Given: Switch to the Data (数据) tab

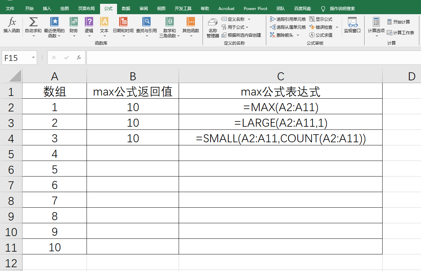Looking at the screenshot, I should coord(126,9).
